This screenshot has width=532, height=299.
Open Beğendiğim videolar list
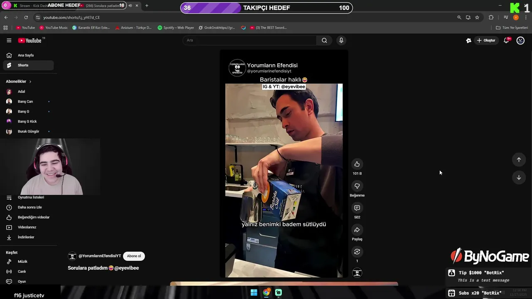28,217
